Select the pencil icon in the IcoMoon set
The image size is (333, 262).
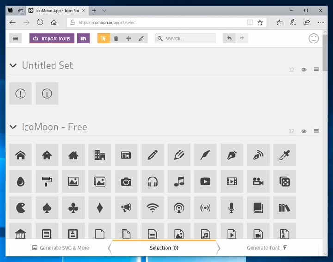[x=153, y=155]
